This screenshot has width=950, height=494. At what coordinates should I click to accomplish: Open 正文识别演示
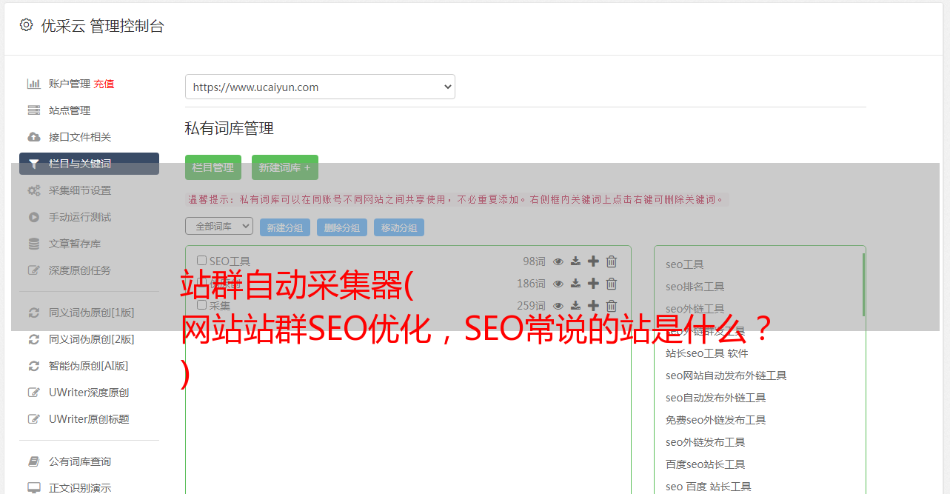click(x=80, y=488)
